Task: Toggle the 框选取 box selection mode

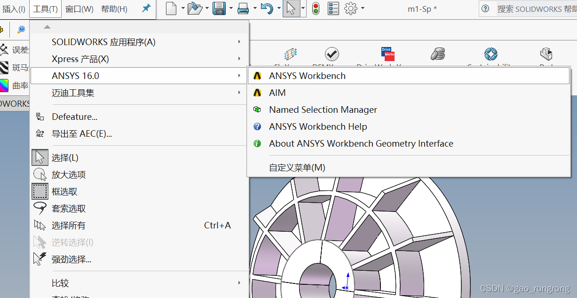Action: pyautogui.click(x=40, y=191)
